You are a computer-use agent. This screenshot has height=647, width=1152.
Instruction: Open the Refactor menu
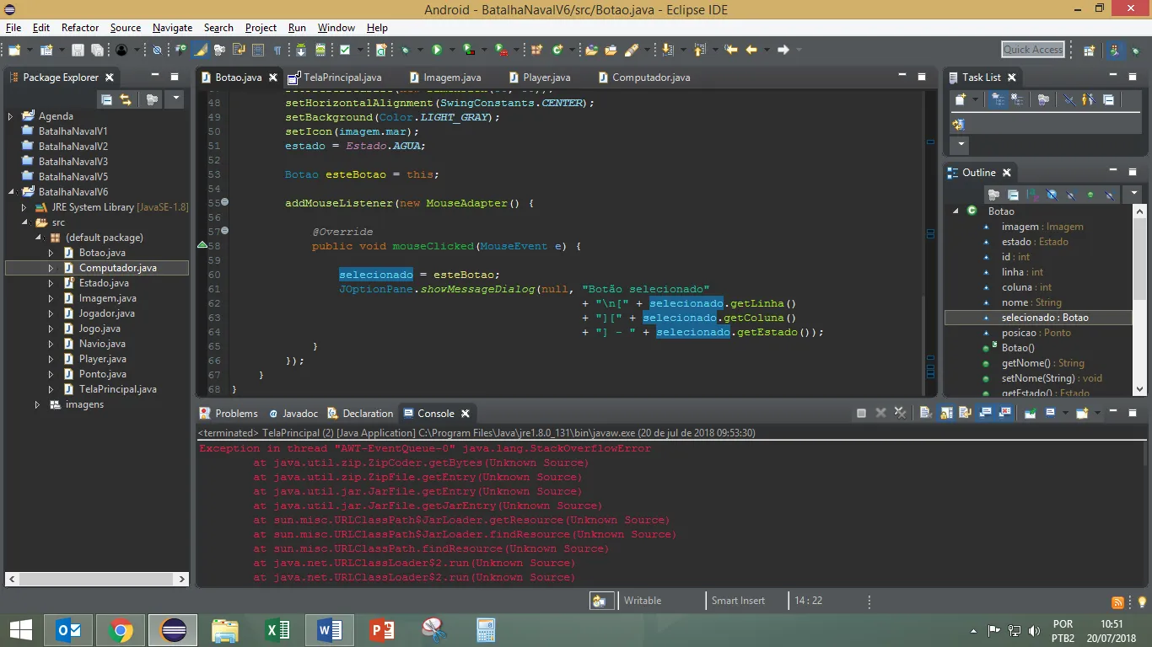click(79, 28)
